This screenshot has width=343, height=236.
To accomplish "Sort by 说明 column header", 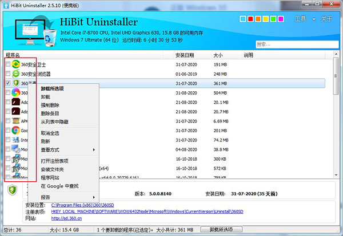I will pos(284,55).
